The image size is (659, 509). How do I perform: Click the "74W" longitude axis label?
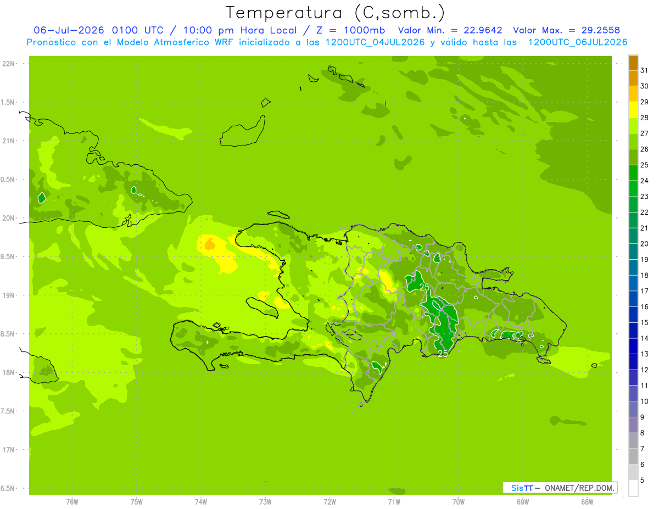click(201, 502)
